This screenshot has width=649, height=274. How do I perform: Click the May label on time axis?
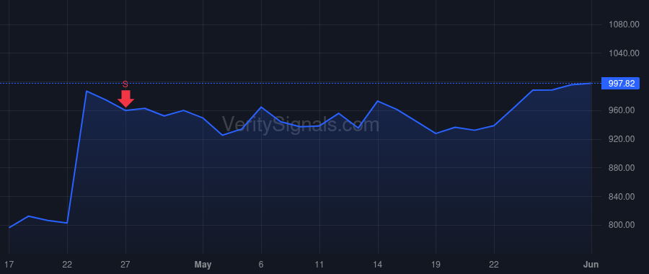(x=203, y=265)
